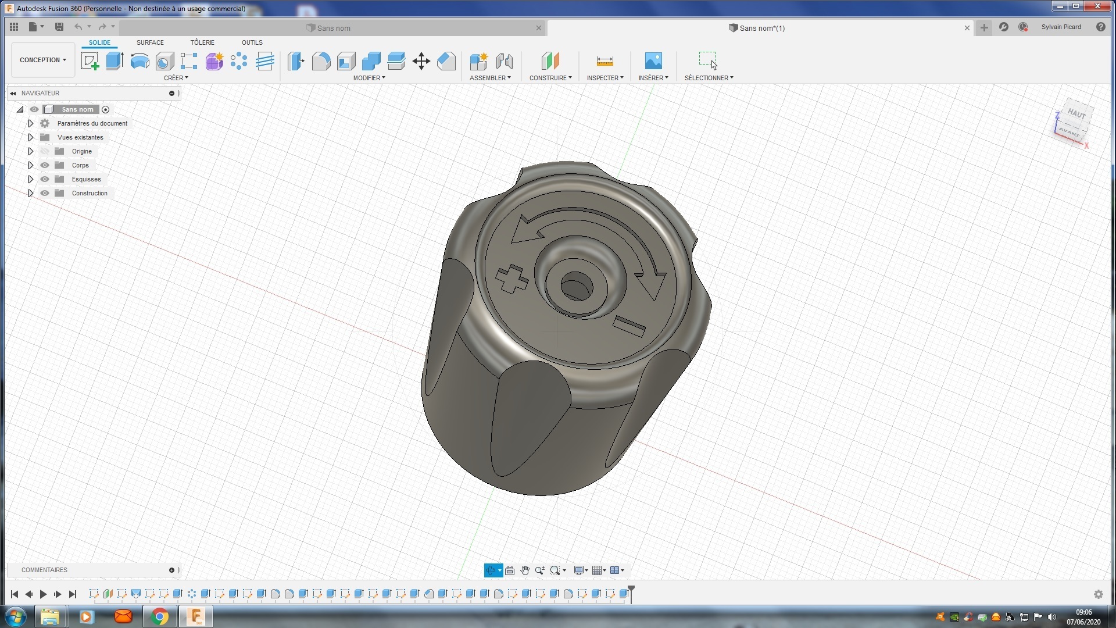Click the Insert image icon
The image size is (1116, 628).
[x=653, y=61]
